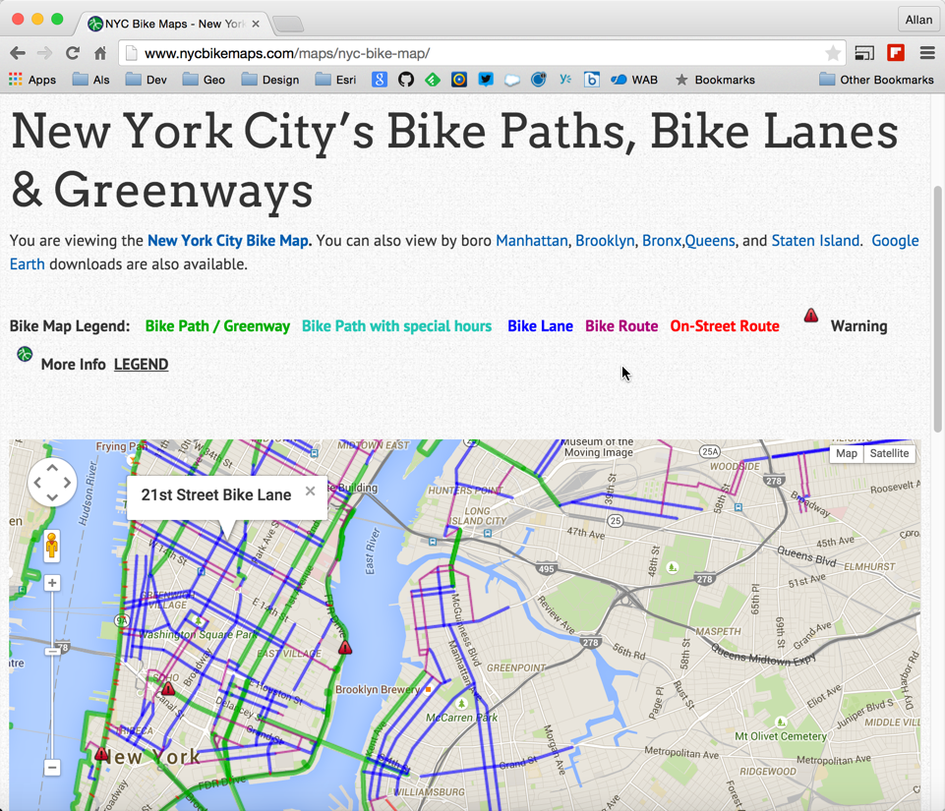Viewport: 945px width, 811px height.
Task: Open the underlined LEGEND link
Action: point(141,365)
